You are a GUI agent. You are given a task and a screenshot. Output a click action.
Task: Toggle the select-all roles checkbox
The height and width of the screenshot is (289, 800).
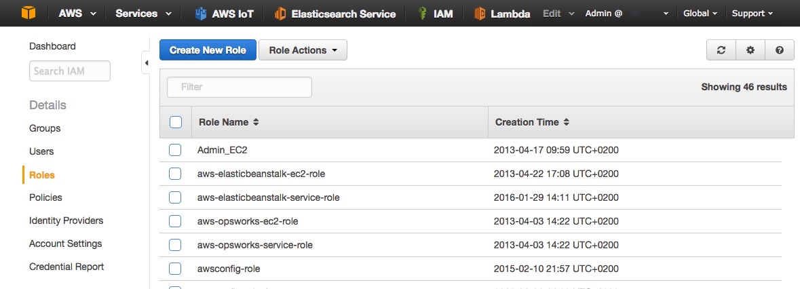coord(176,122)
